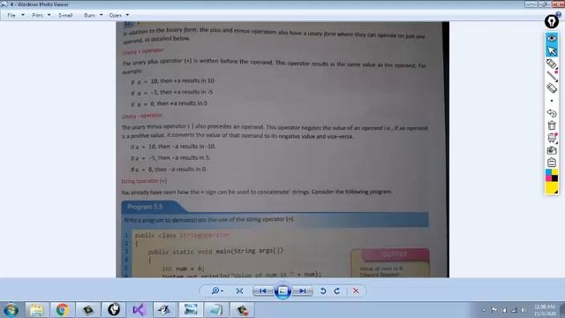Open the whiteboard tool
Viewport: 565px width, 318px height.
(551, 138)
